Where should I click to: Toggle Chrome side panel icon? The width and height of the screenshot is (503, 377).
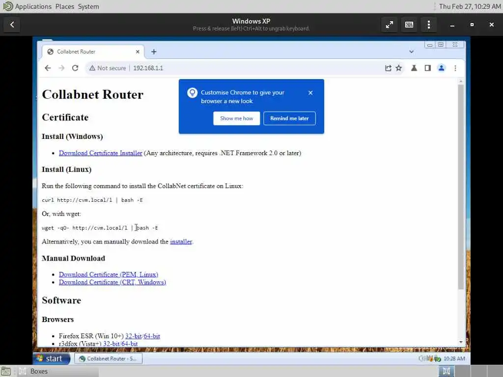(428, 68)
